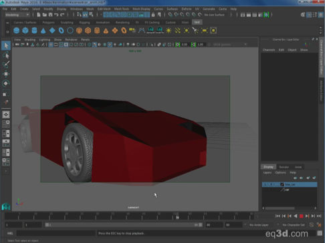Click the New Scene icon
325x243 pixels.
click(39, 15)
